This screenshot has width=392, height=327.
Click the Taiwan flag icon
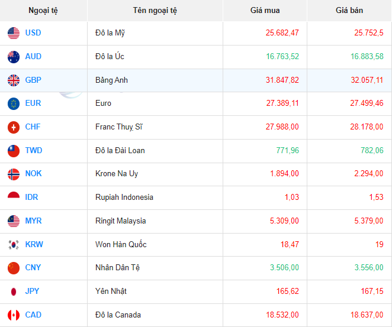(14, 150)
